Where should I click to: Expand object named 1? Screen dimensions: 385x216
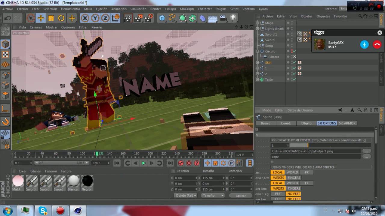pyautogui.click(x=257, y=68)
